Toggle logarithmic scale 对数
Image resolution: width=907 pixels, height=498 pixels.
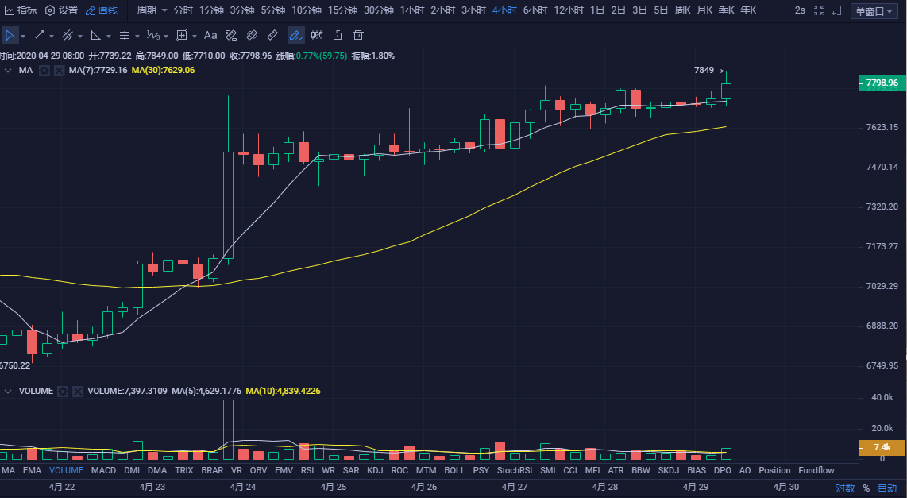click(844, 488)
